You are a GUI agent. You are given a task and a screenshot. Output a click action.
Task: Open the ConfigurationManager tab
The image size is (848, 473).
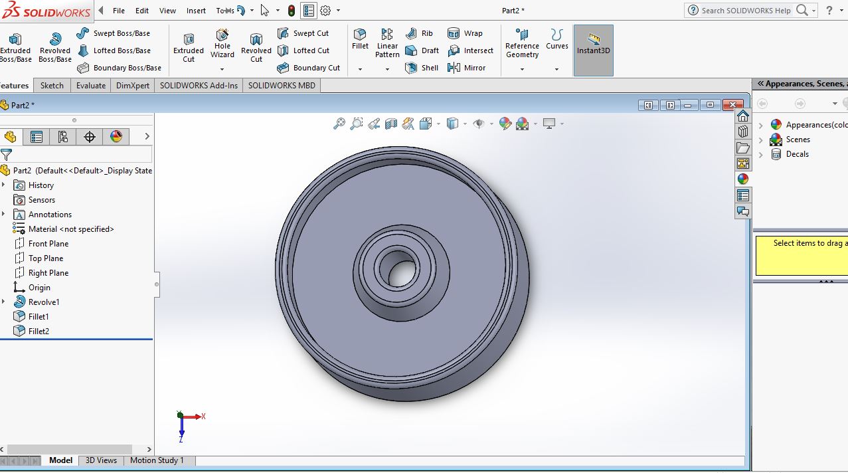(x=63, y=137)
